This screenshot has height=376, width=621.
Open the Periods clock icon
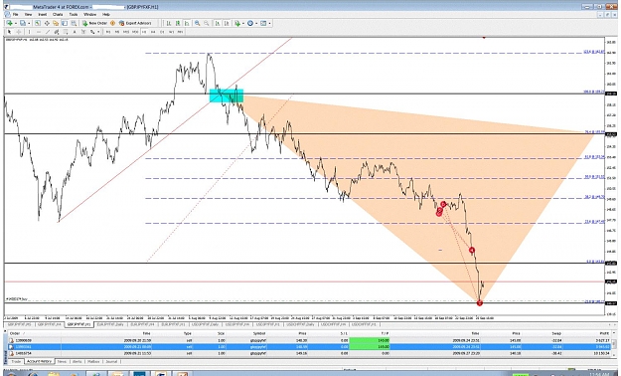pos(250,24)
